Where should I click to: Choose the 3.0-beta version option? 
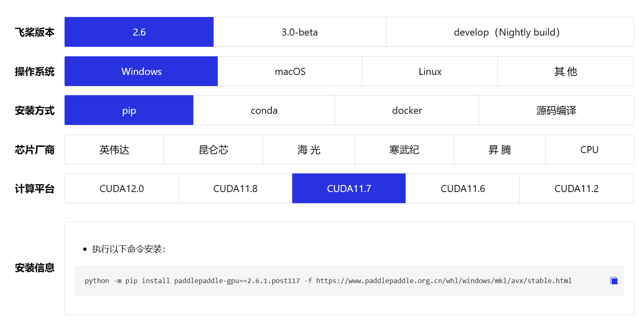coord(300,32)
